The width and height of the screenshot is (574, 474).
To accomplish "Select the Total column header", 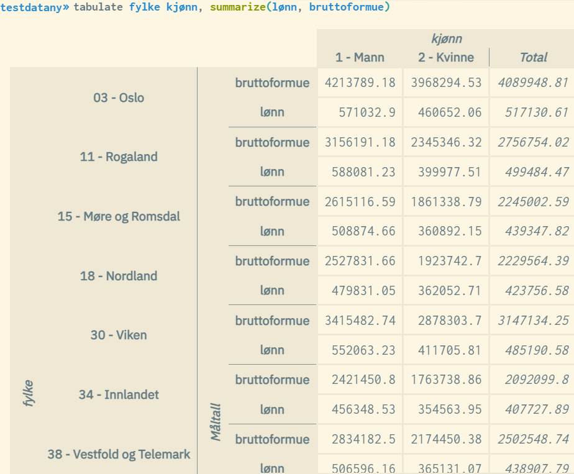I will 532,57.
